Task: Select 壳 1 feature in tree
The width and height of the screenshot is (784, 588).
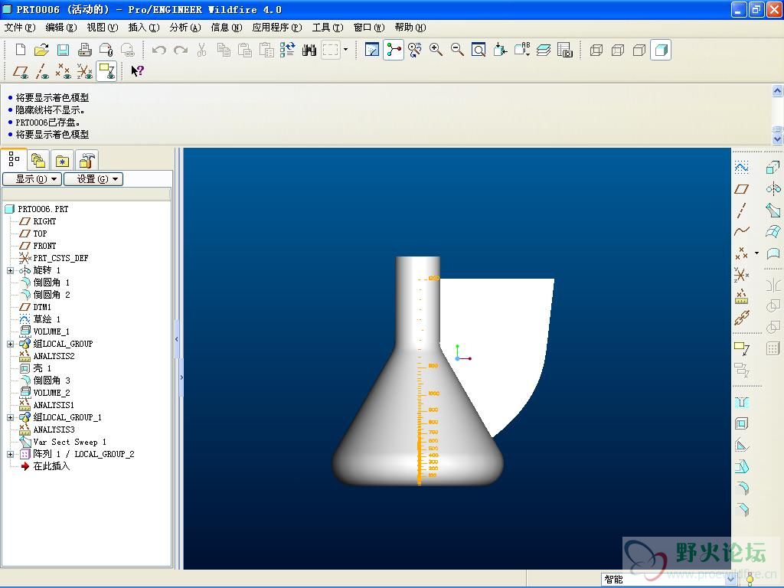Action: coord(42,368)
